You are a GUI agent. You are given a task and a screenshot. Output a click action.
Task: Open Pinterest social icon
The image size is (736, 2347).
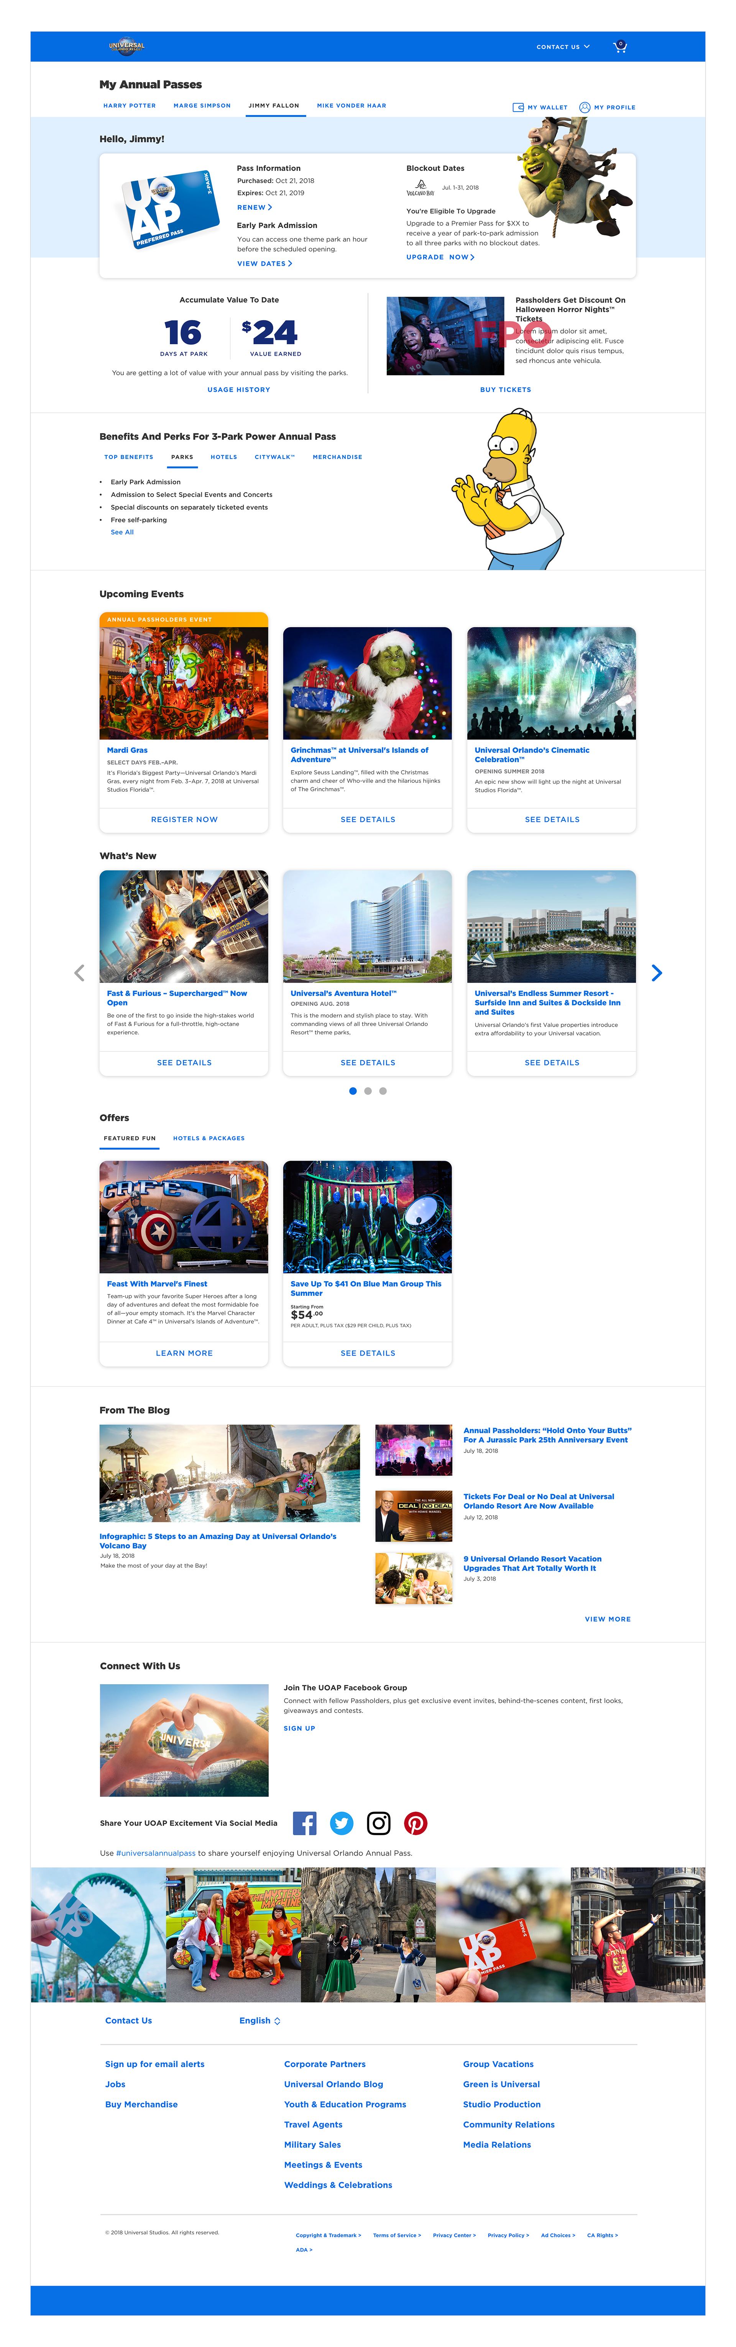(416, 1823)
